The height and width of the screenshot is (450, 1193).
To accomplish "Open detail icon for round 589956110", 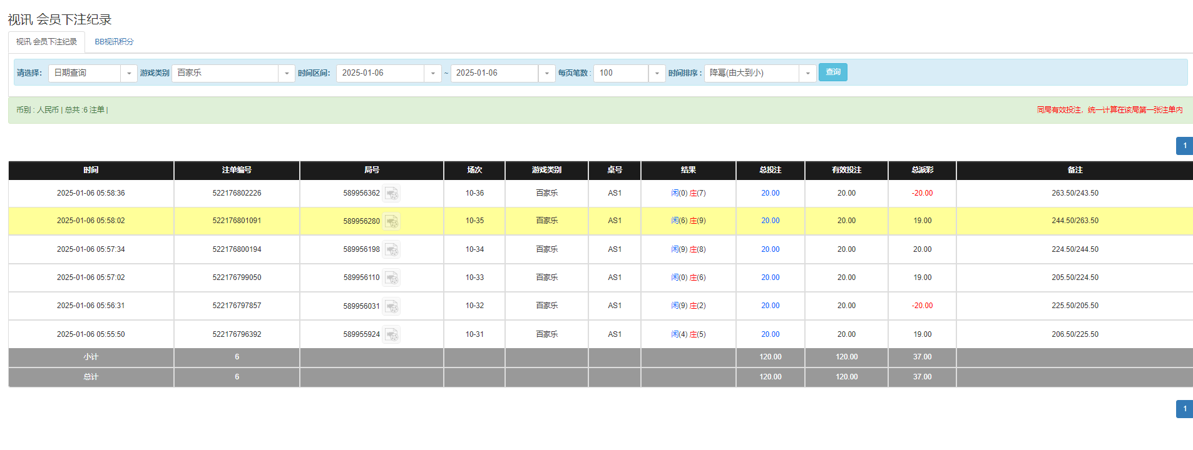I will (392, 278).
